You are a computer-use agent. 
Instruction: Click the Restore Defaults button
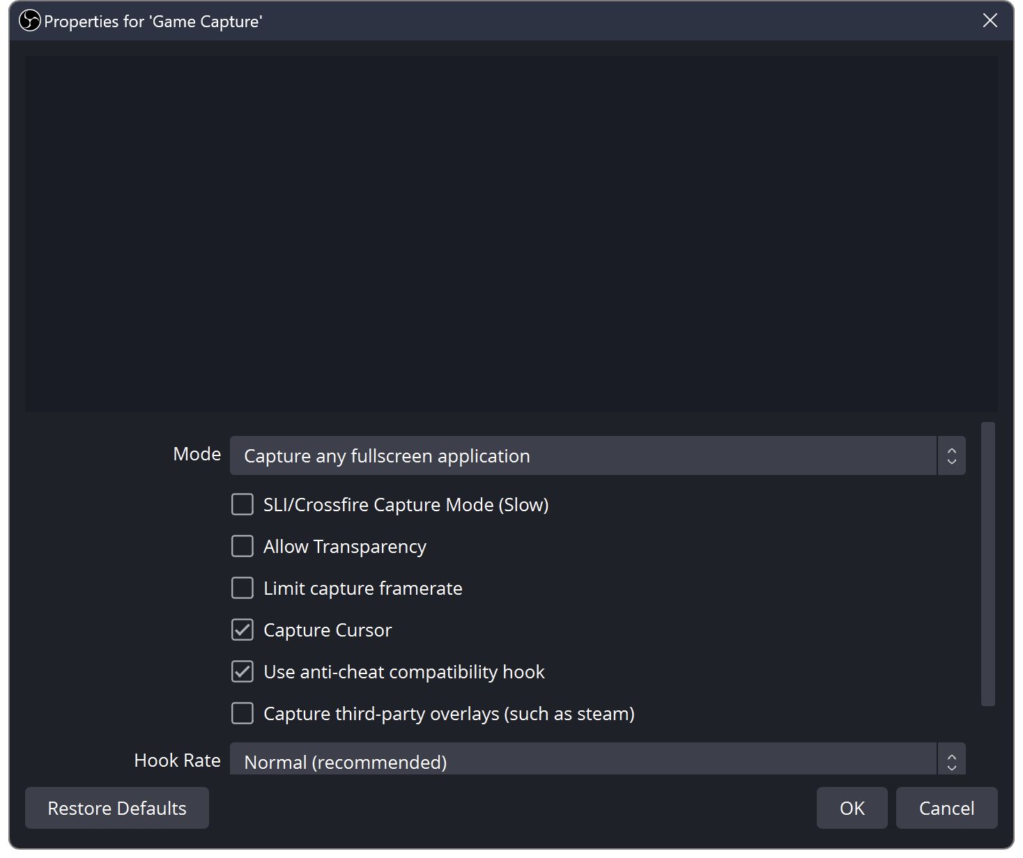click(x=116, y=808)
